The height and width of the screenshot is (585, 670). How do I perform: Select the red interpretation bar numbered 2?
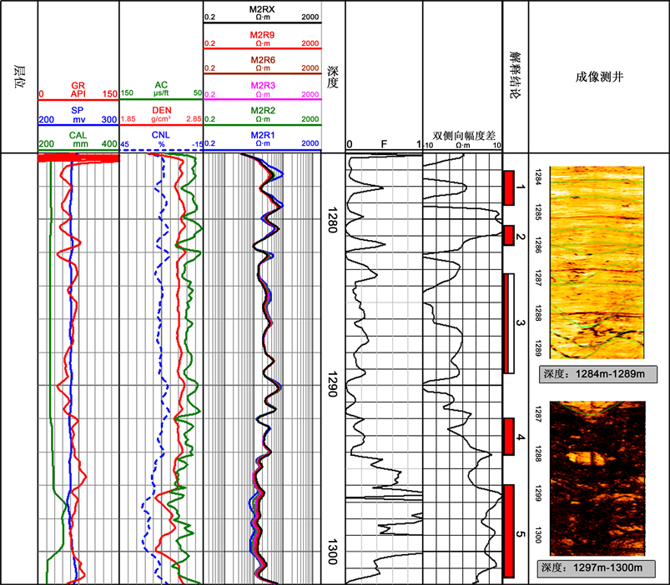pos(509,235)
